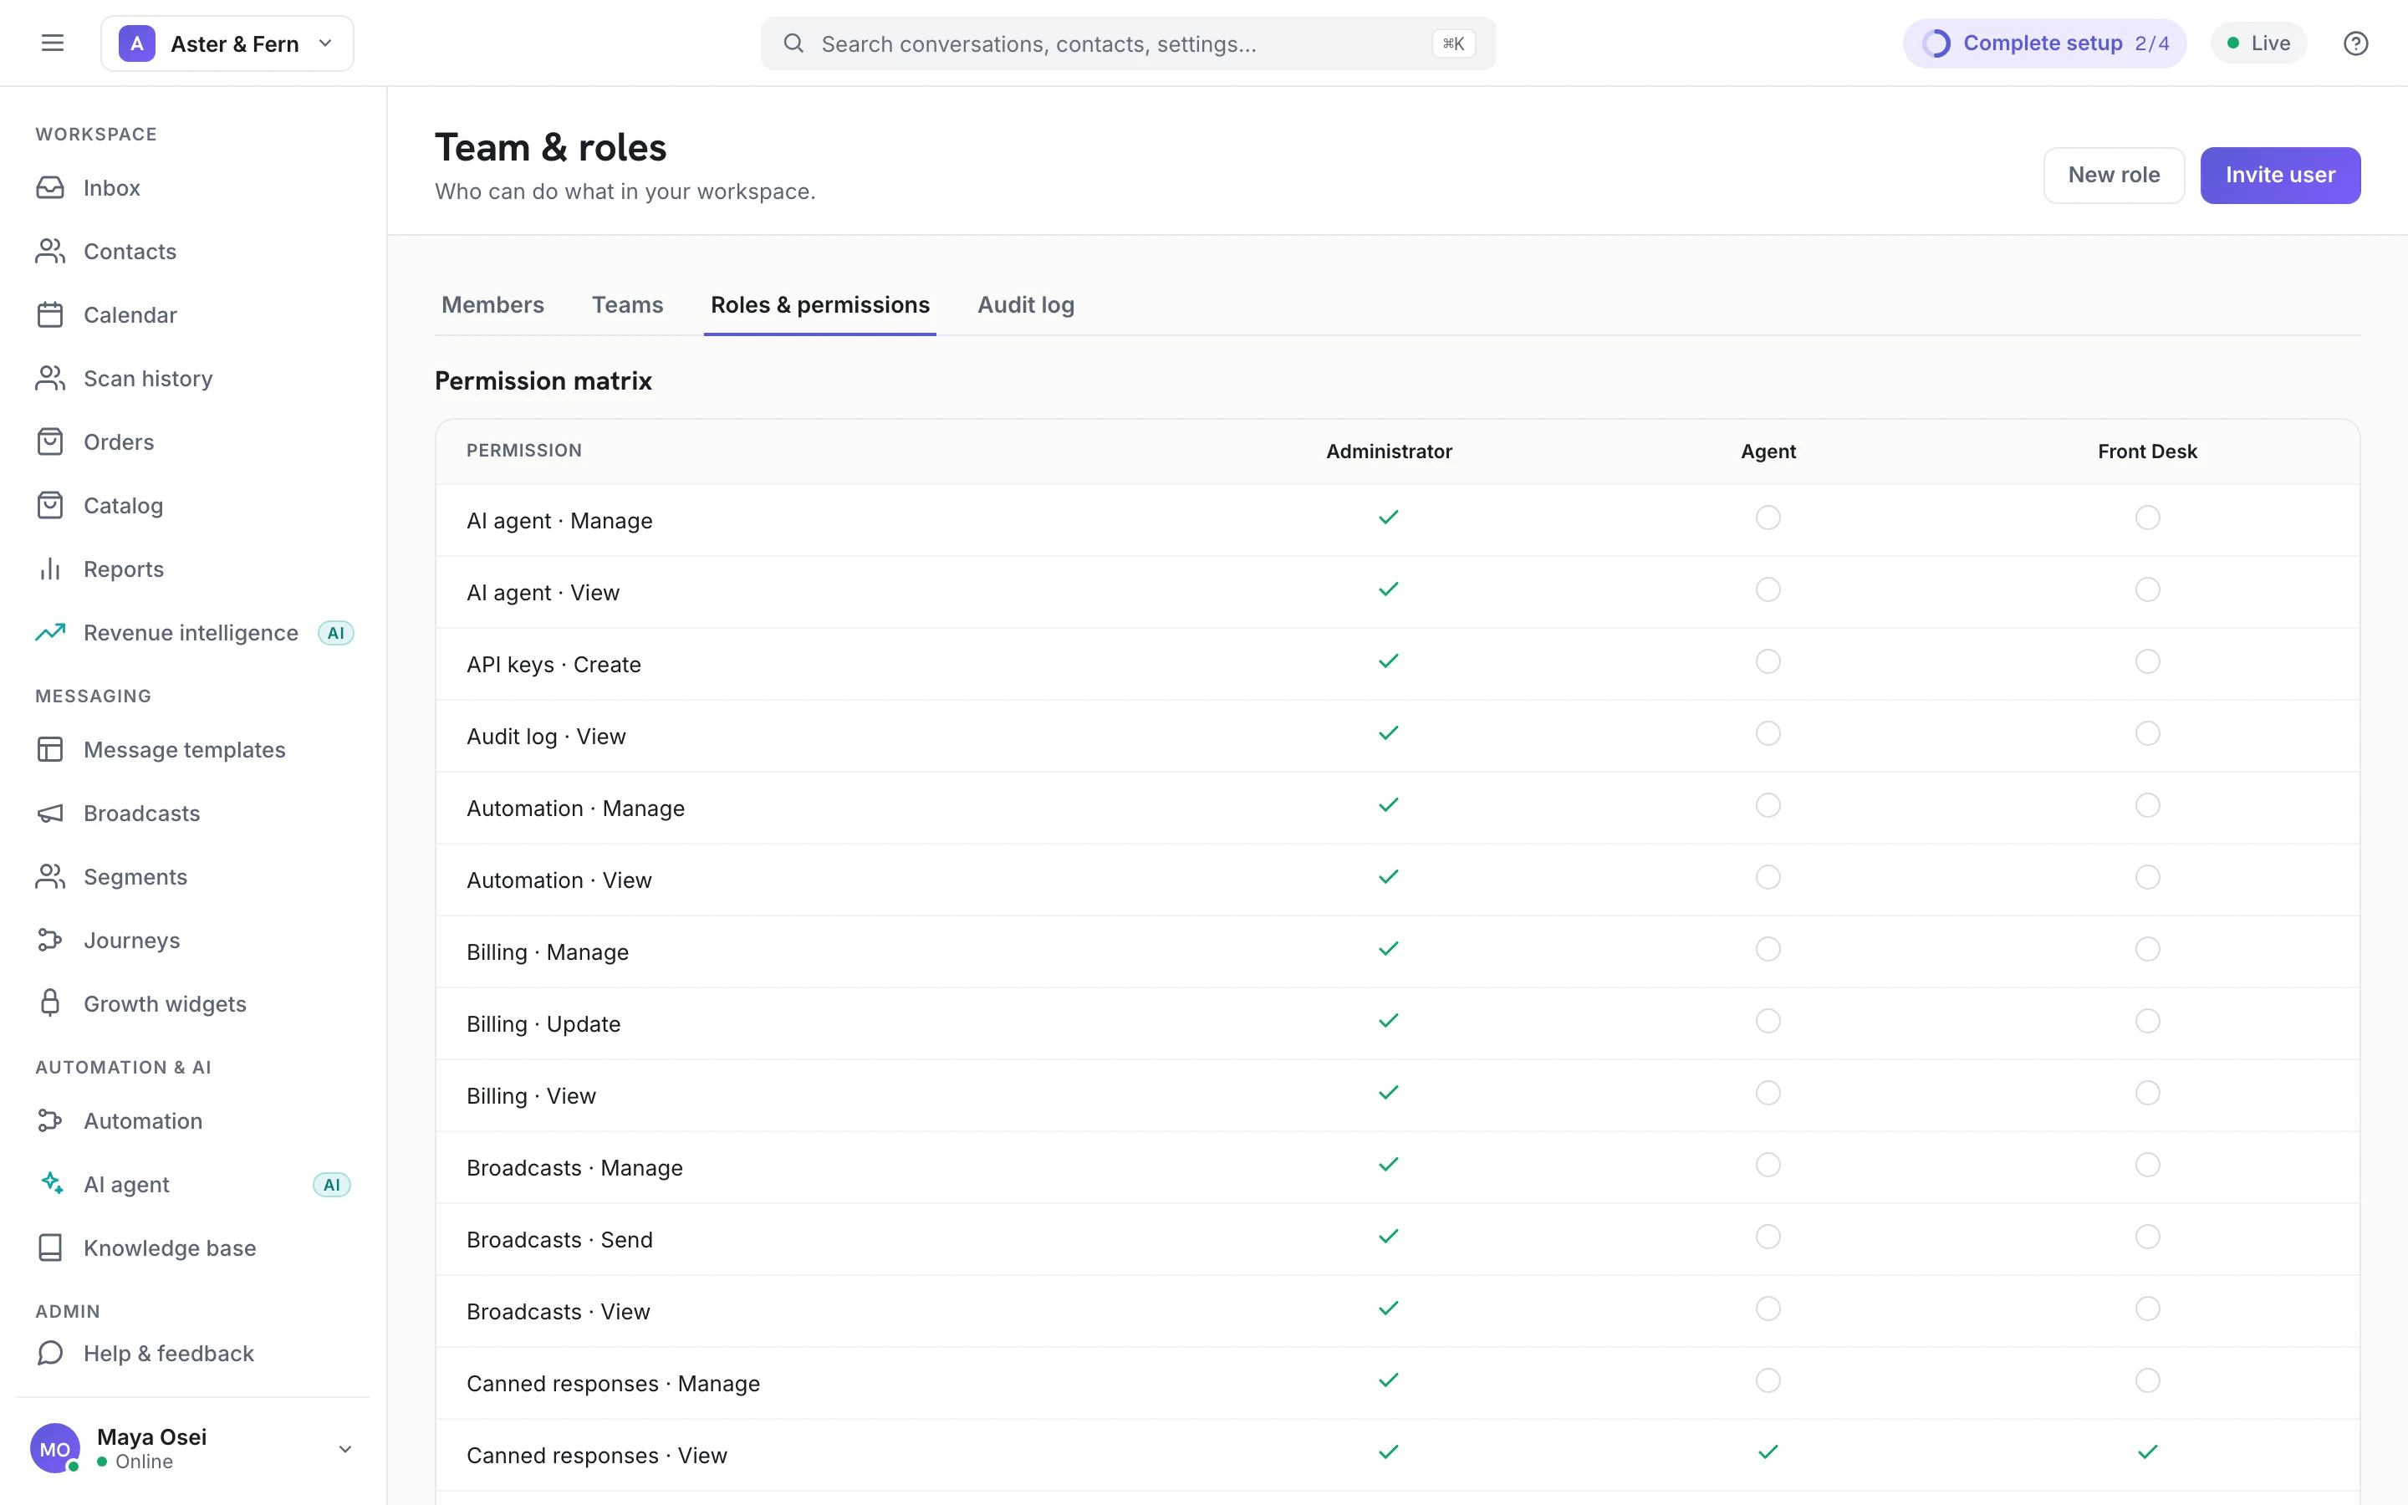The height and width of the screenshot is (1505, 2408).
Task: Open Growth widgets
Action: click(x=193, y=1004)
